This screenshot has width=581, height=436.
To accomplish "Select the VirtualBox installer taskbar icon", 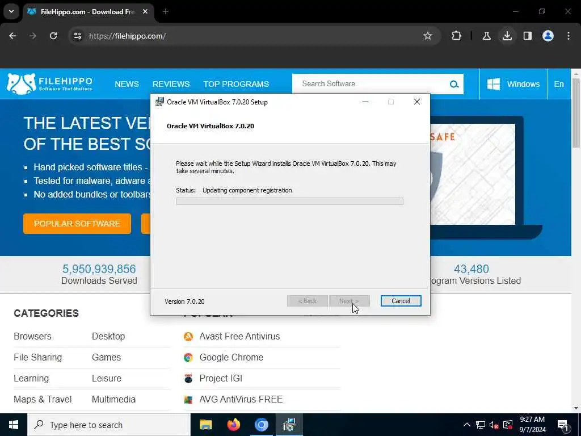I will pyautogui.click(x=289, y=425).
